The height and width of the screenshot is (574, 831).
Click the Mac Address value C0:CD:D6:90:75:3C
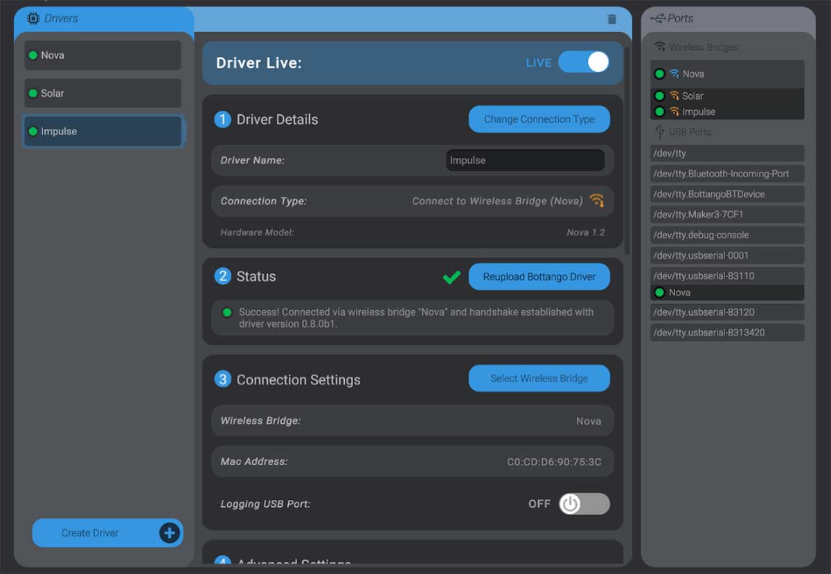click(x=554, y=462)
